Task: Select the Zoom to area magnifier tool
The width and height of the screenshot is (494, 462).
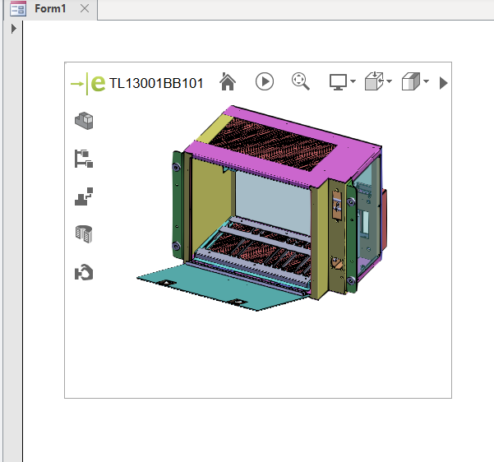Action: point(300,81)
